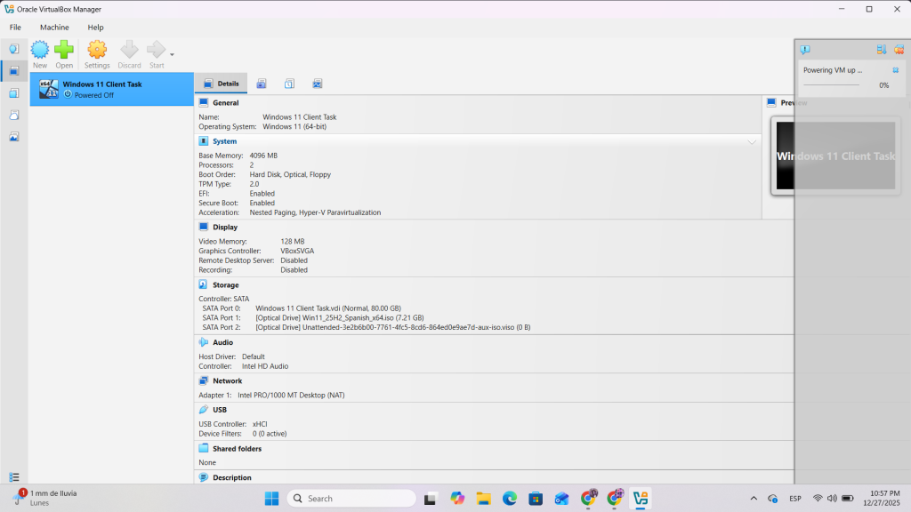Click the Powering VM up progress bar
Screen dimensions: 911x512
coord(831,84)
